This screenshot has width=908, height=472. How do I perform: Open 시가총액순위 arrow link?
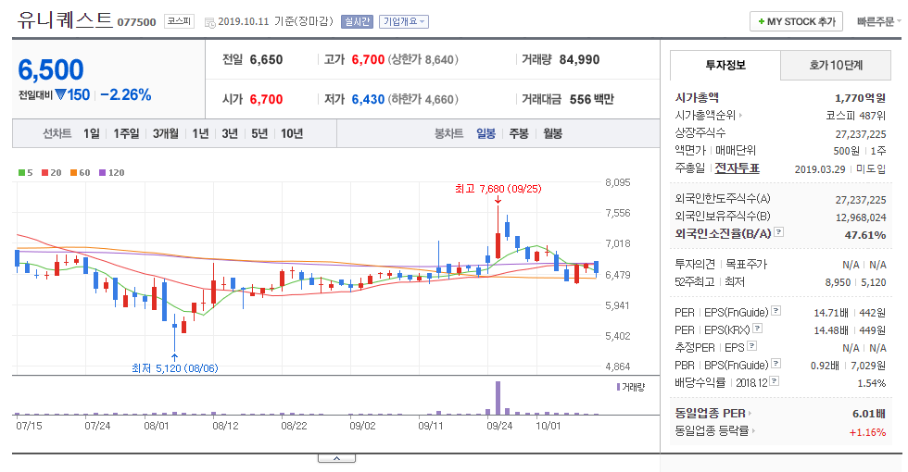(x=709, y=116)
